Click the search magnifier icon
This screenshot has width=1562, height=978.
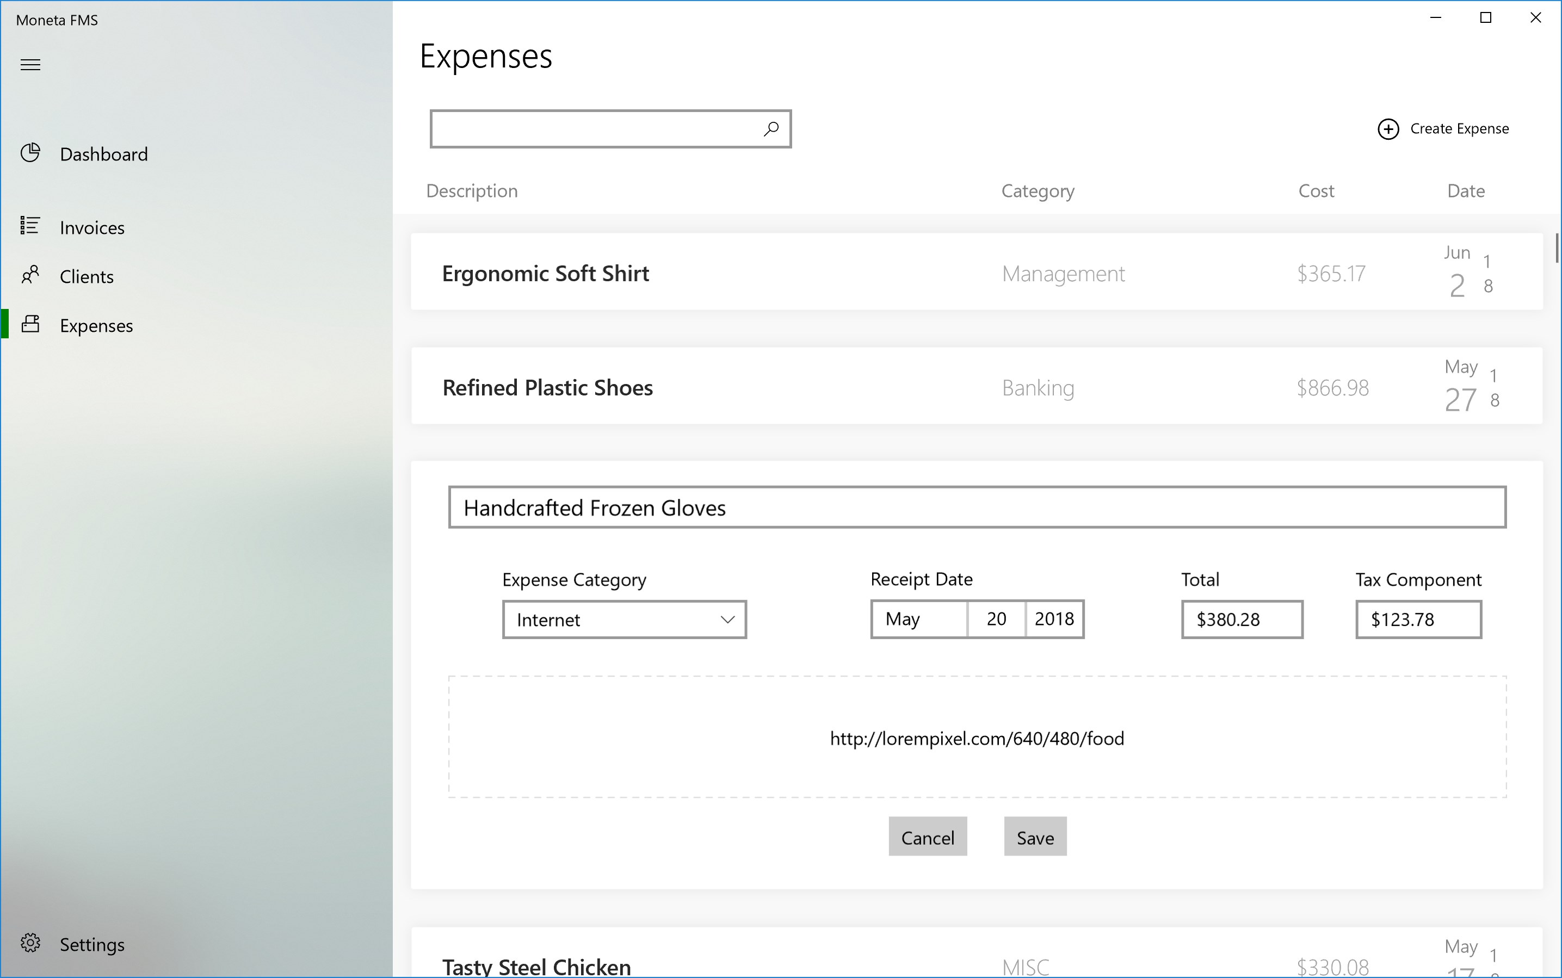click(x=770, y=129)
